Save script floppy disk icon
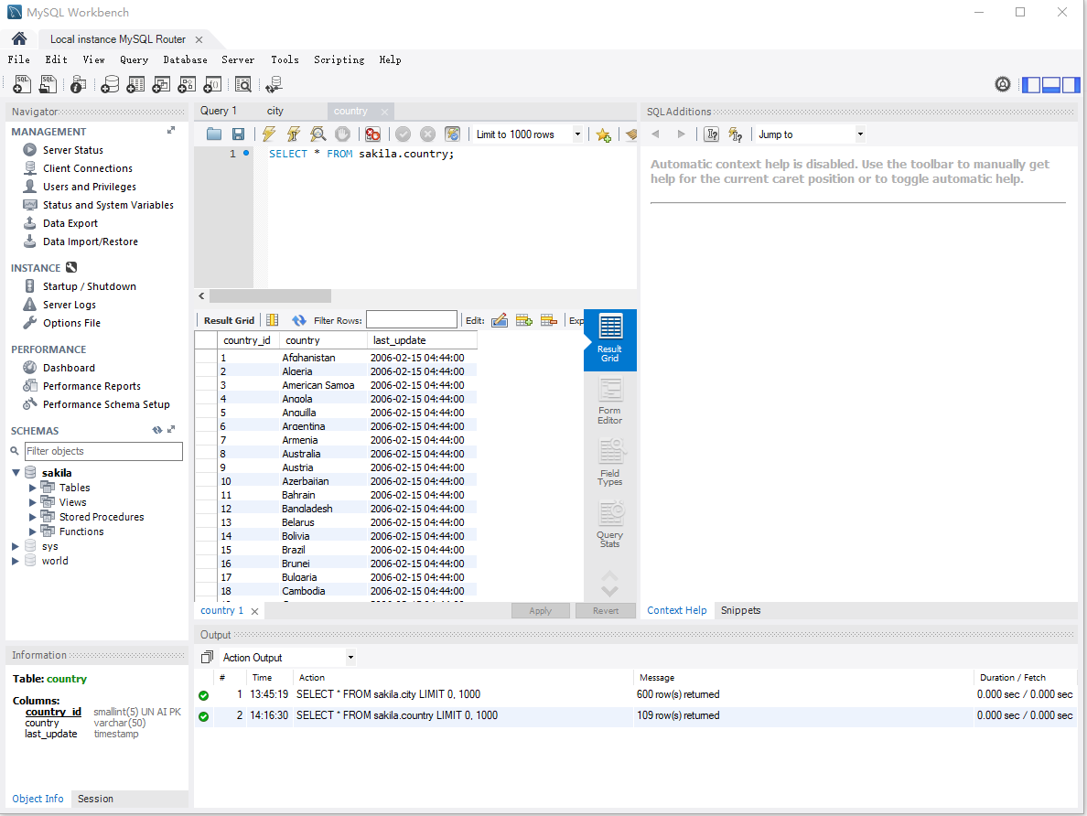Image resolution: width=1087 pixels, height=816 pixels. [x=238, y=134]
